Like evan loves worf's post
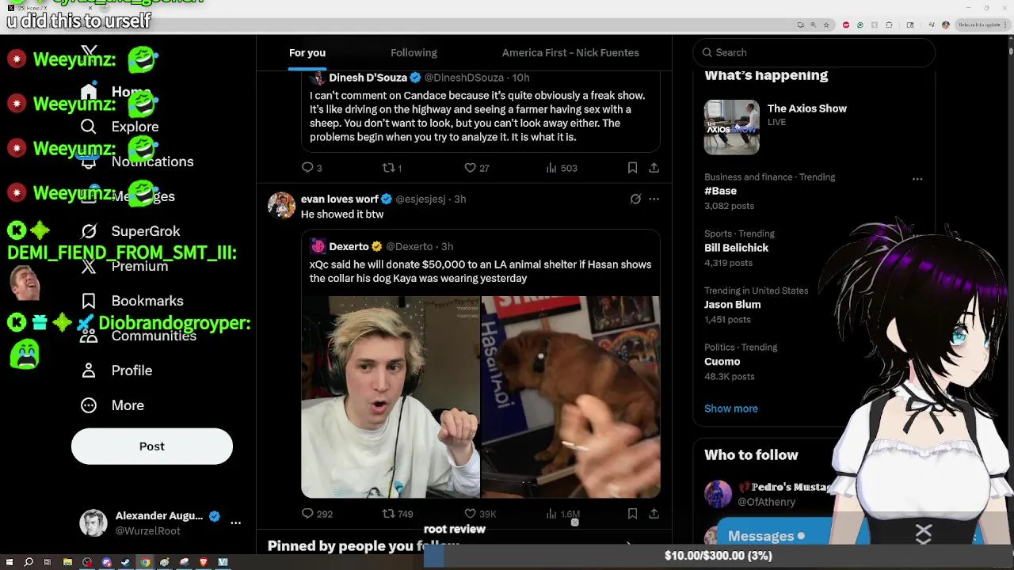Viewport: 1014px width, 570px height. 480,514
